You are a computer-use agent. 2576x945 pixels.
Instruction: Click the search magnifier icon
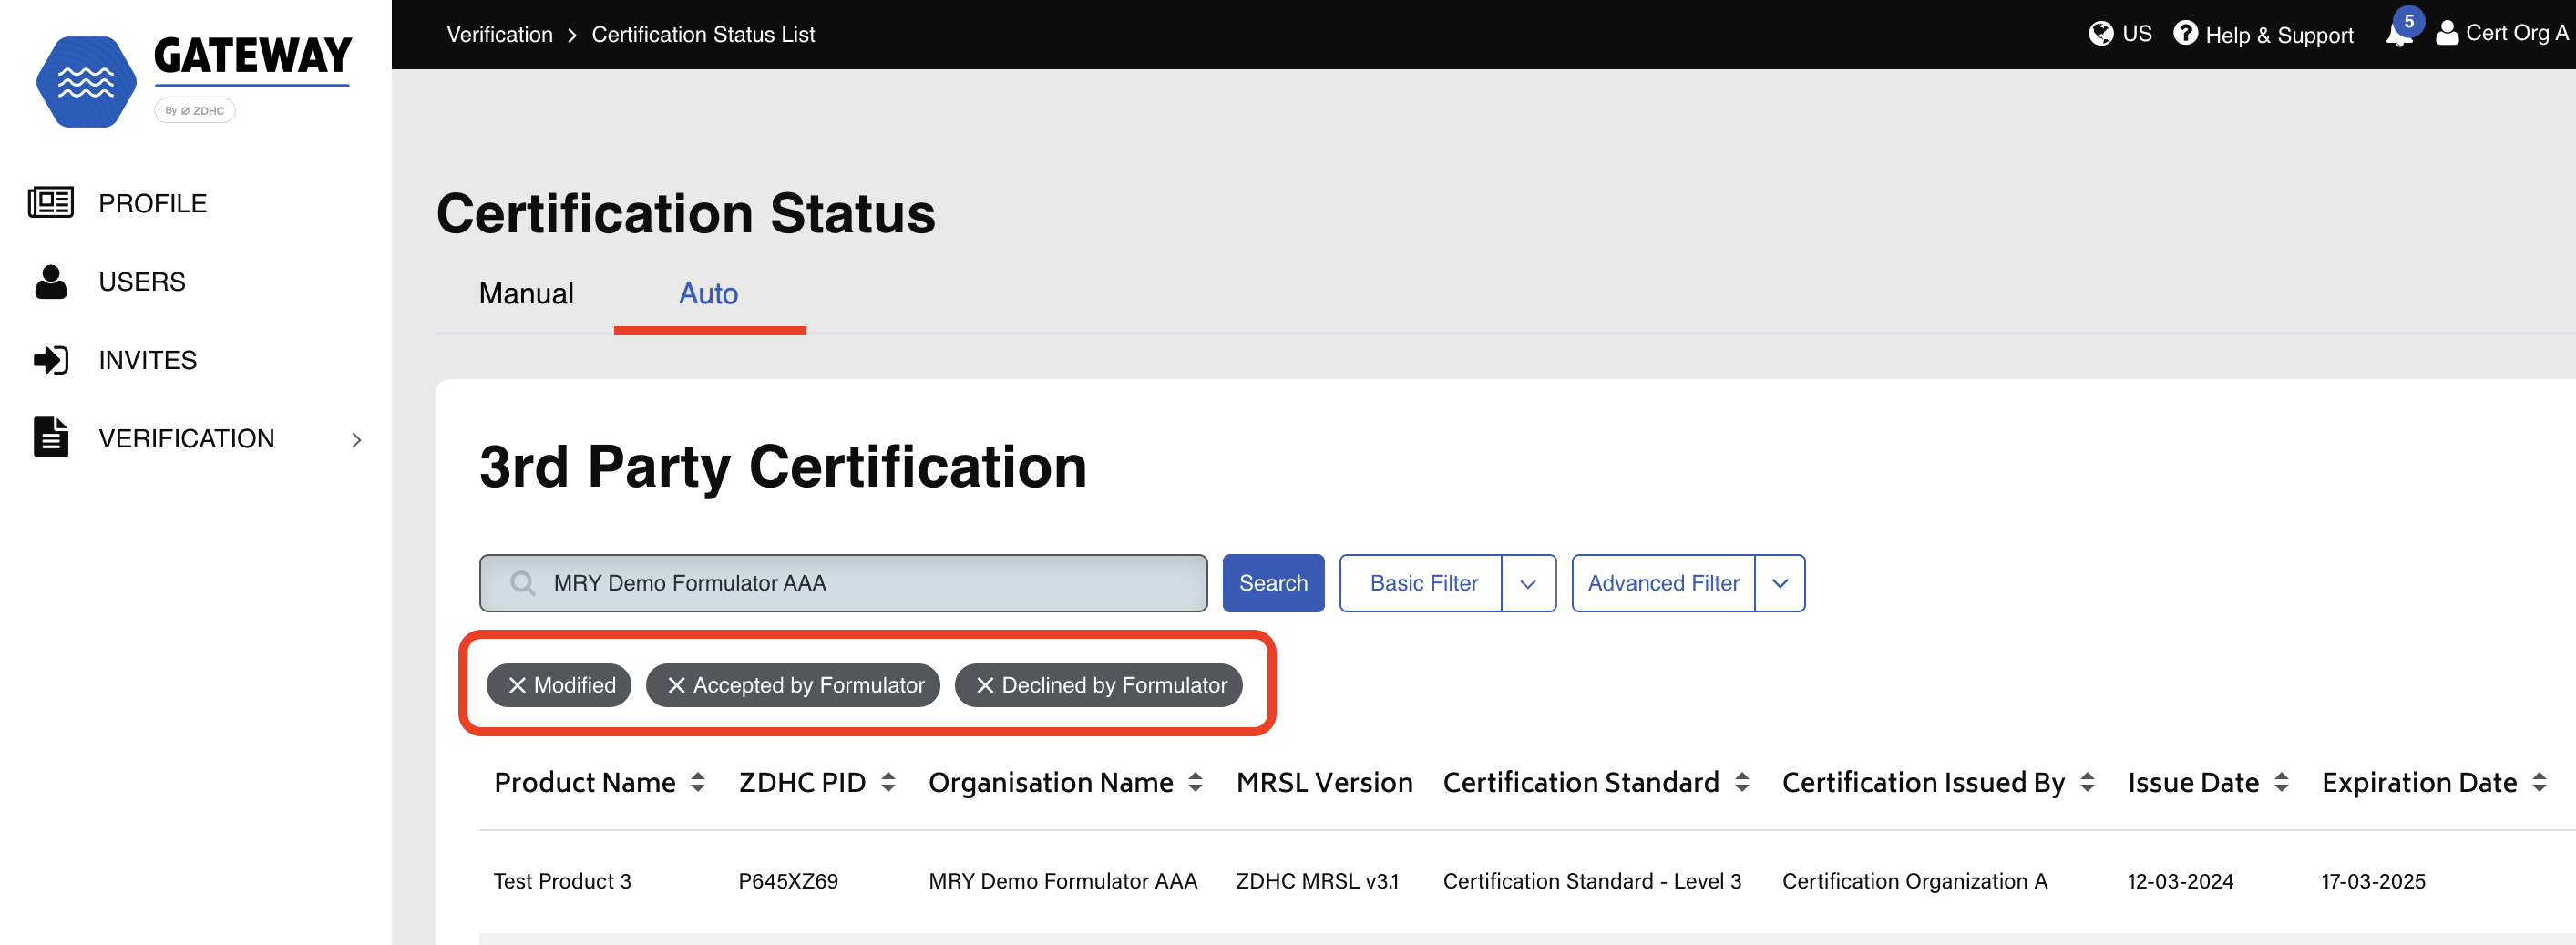(522, 583)
